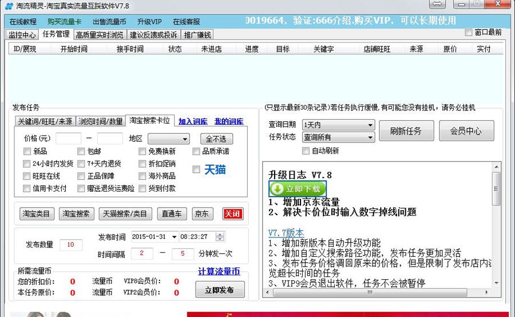
Task: Open the 发布时间 date dropdown
Action: click(x=174, y=237)
